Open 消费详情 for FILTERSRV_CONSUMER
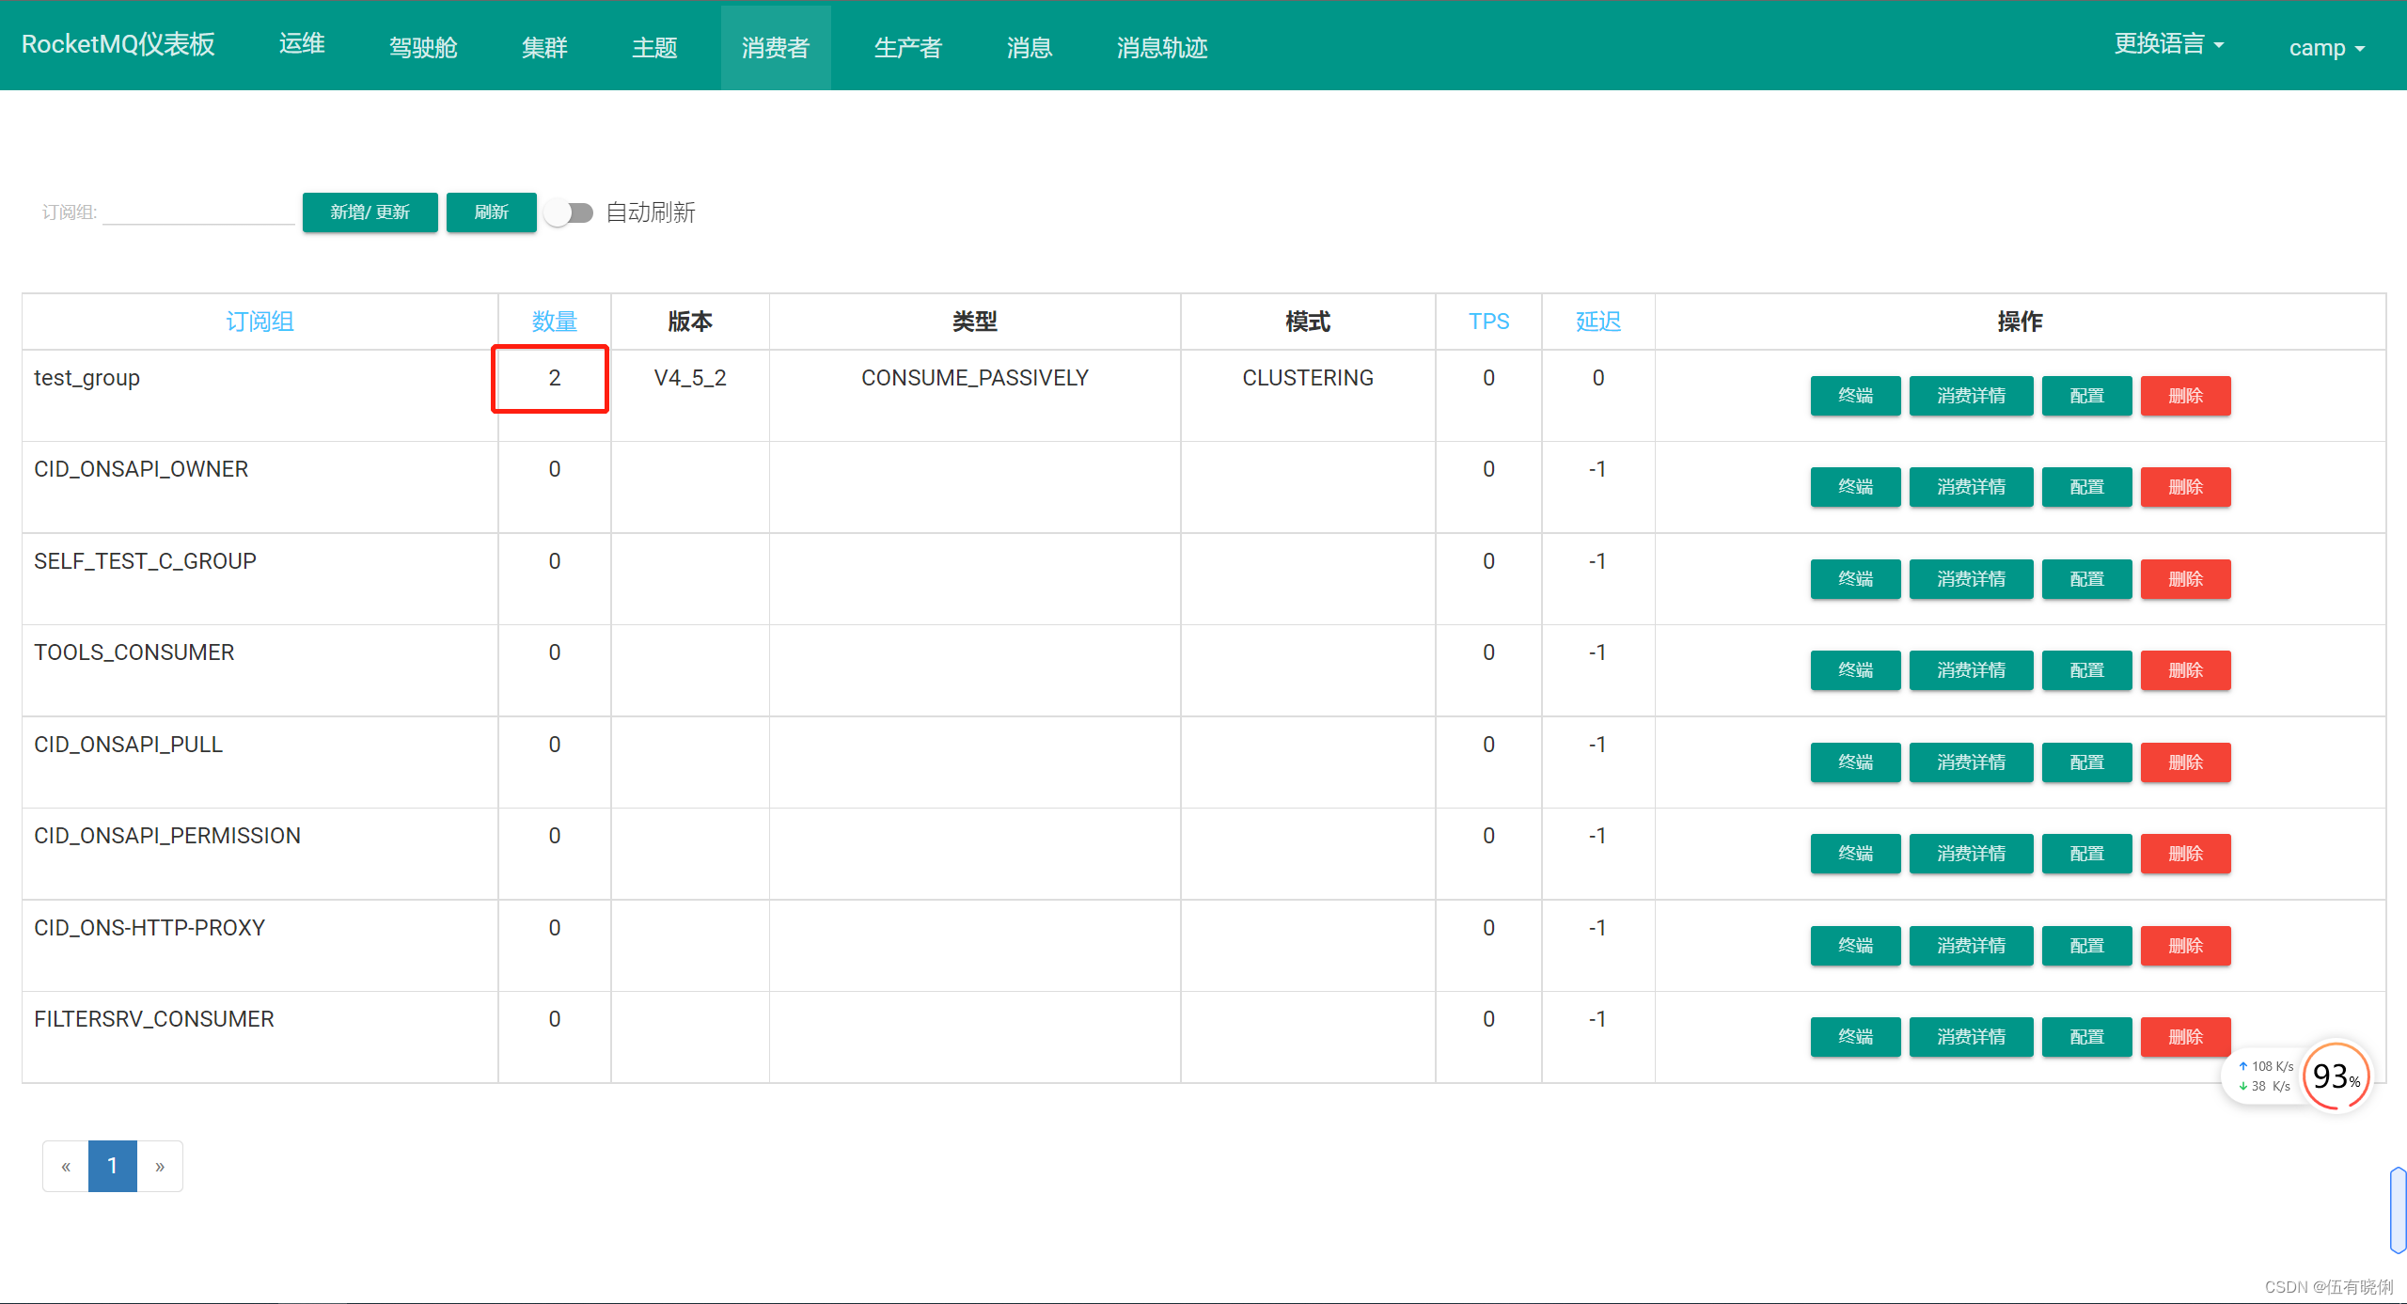 click(1971, 1037)
